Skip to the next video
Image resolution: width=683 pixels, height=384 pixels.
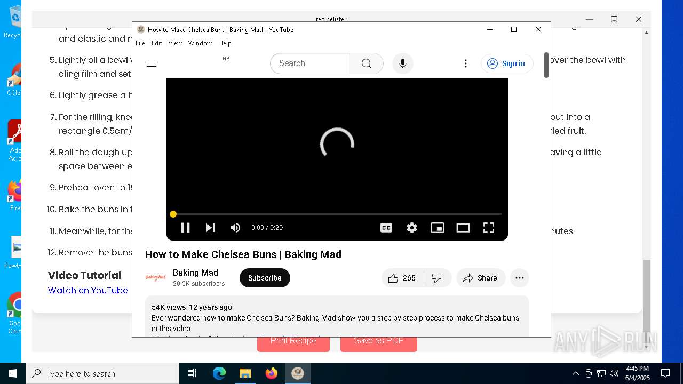210,228
